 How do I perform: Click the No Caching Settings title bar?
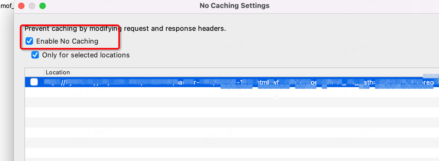234,6
